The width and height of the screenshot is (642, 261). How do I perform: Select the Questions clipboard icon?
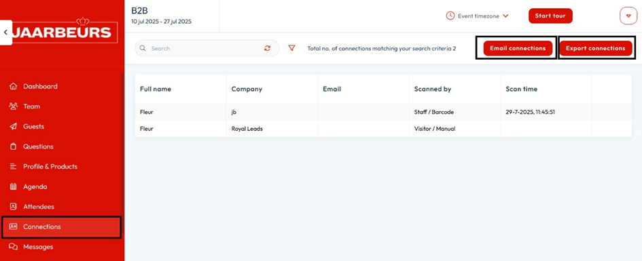point(13,146)
